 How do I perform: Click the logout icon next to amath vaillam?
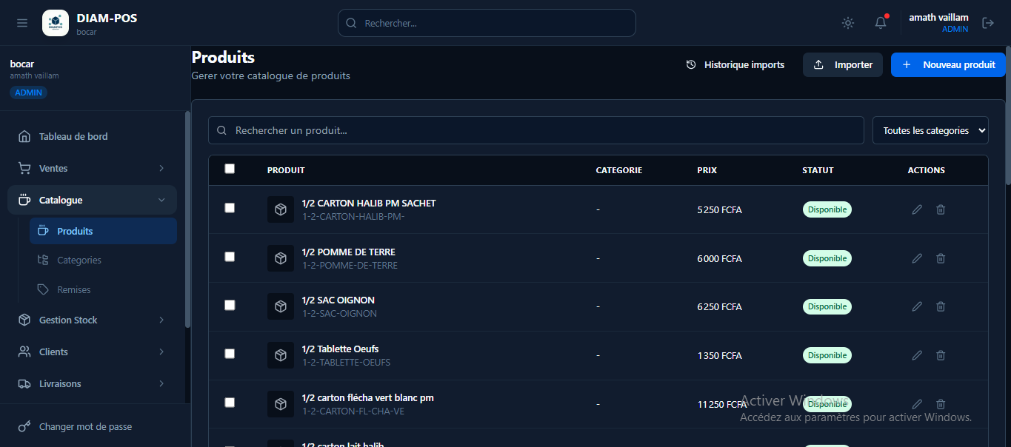click(990, 22)
